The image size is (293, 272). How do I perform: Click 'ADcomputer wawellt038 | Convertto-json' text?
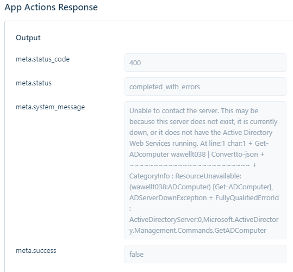194,154
